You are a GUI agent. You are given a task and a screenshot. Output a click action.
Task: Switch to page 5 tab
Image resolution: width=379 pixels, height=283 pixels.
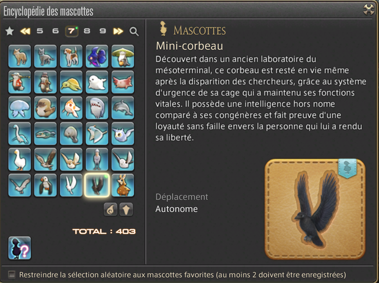pyautogui.click(x=40, y=31)
